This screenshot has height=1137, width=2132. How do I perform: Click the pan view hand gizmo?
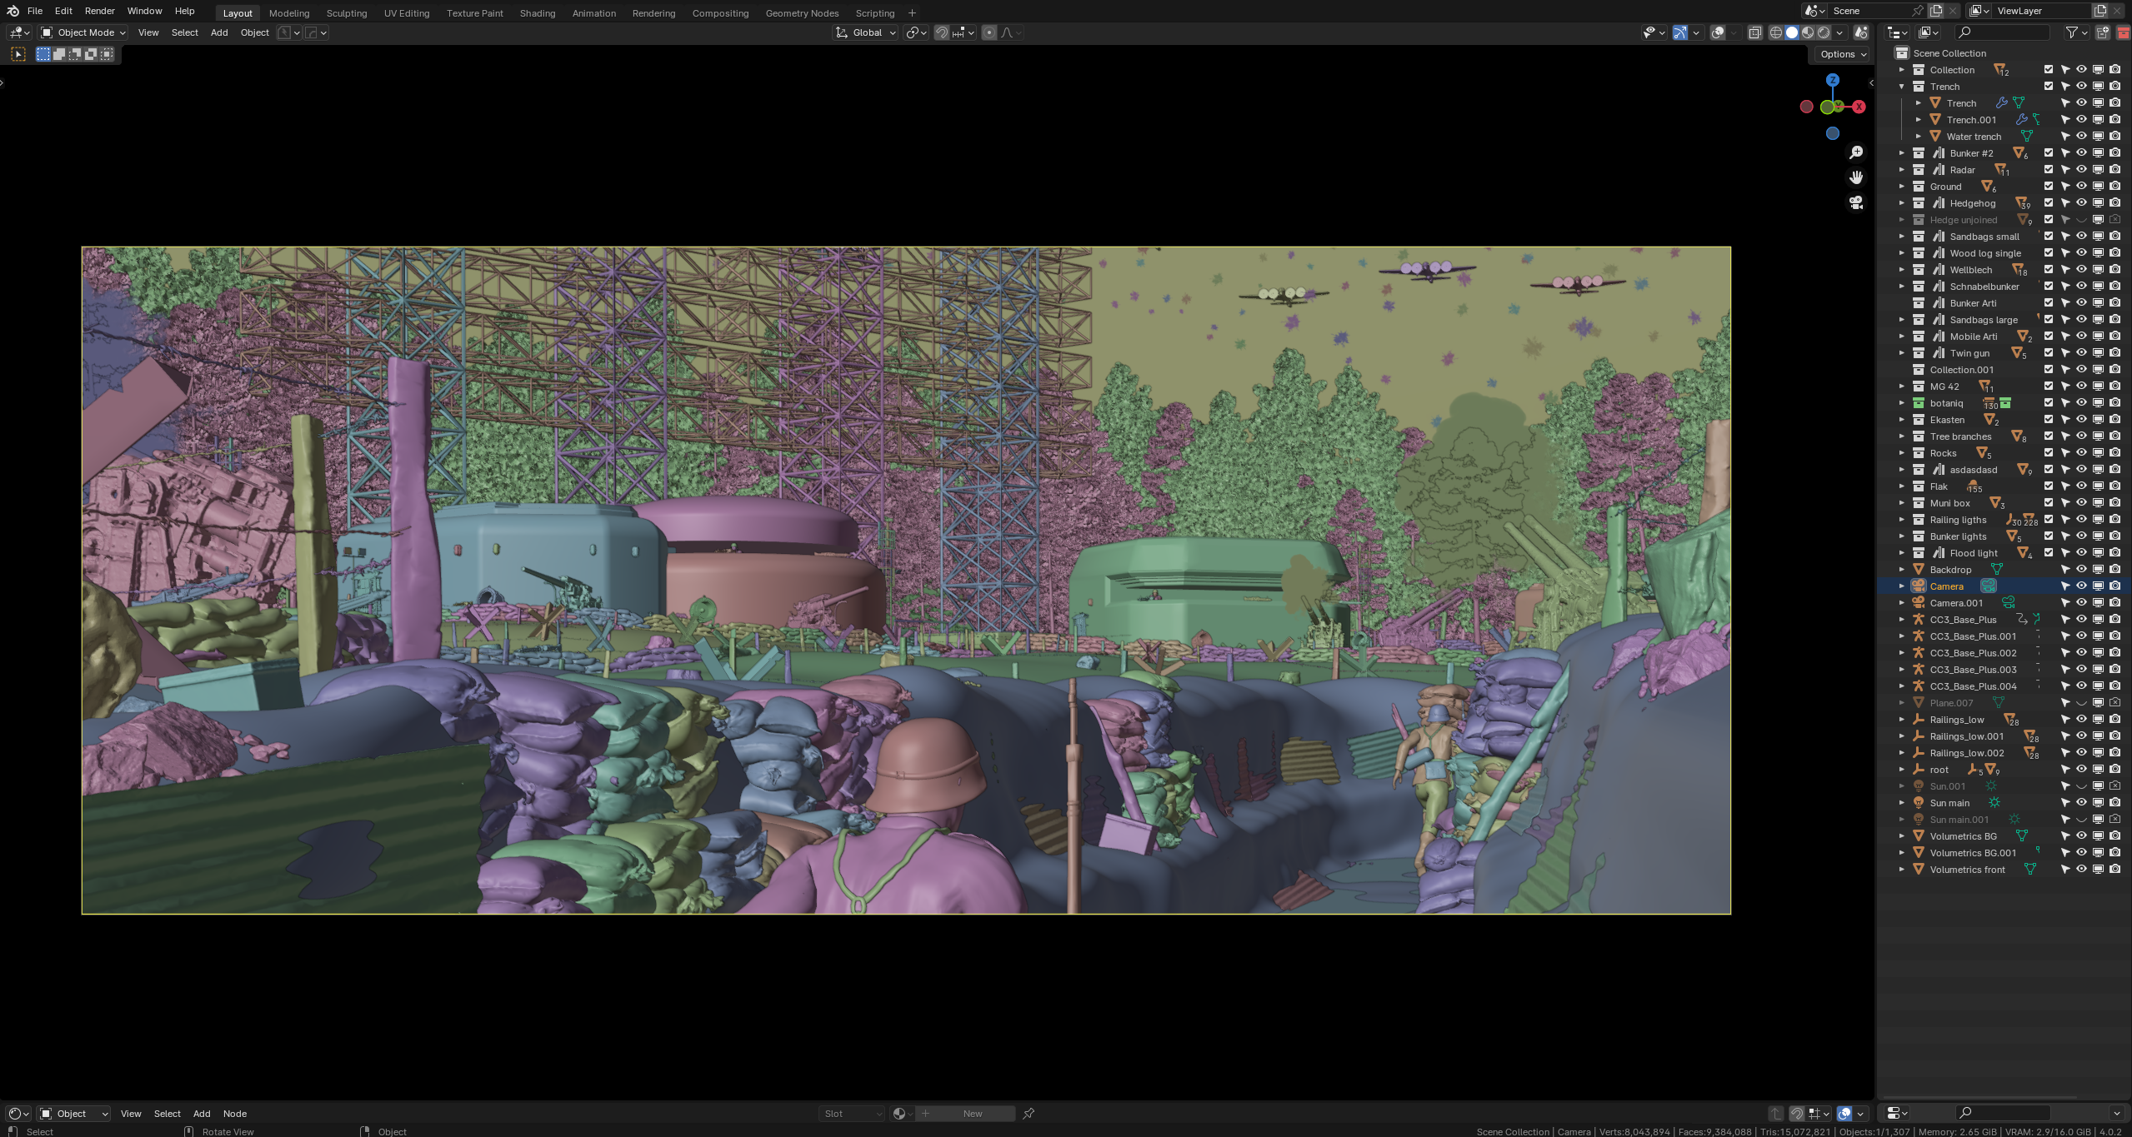point(1856,177)
